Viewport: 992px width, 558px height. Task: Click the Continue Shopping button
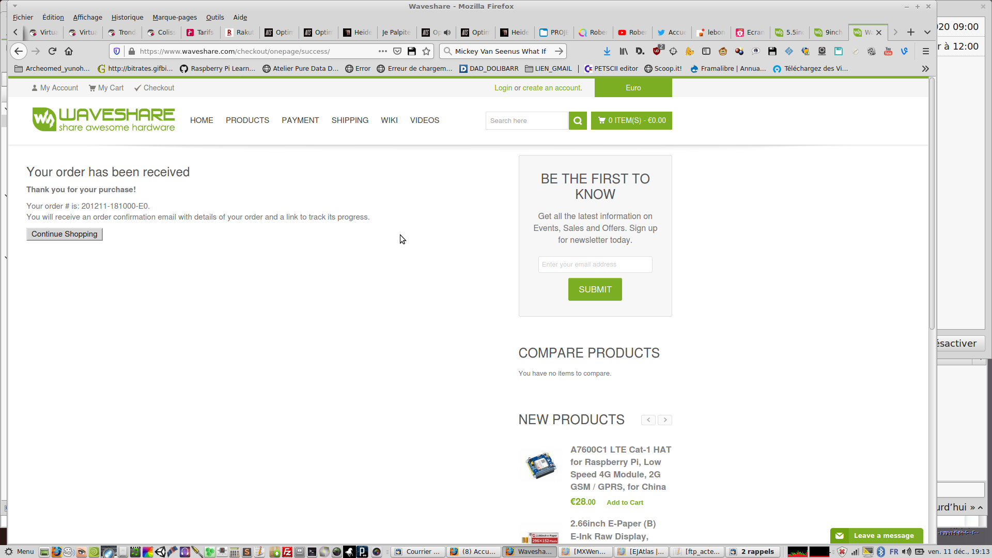pos(65,234)
